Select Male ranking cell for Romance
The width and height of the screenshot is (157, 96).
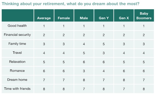[84, 71]
